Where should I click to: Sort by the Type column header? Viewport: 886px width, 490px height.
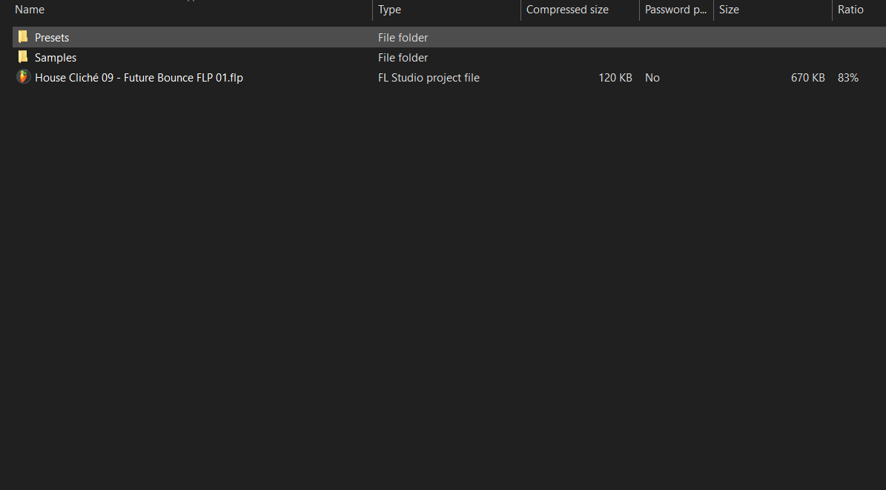click(389, 10)
